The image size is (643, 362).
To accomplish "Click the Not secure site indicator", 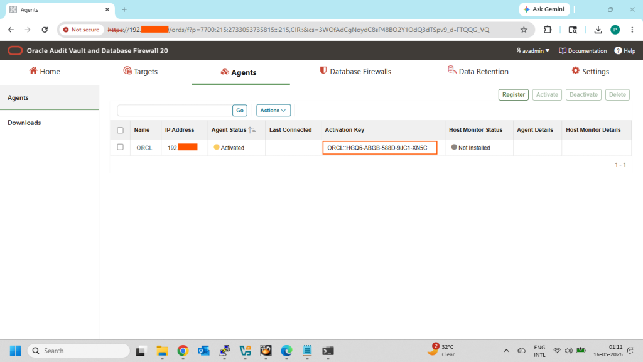I will coord(81,30).
